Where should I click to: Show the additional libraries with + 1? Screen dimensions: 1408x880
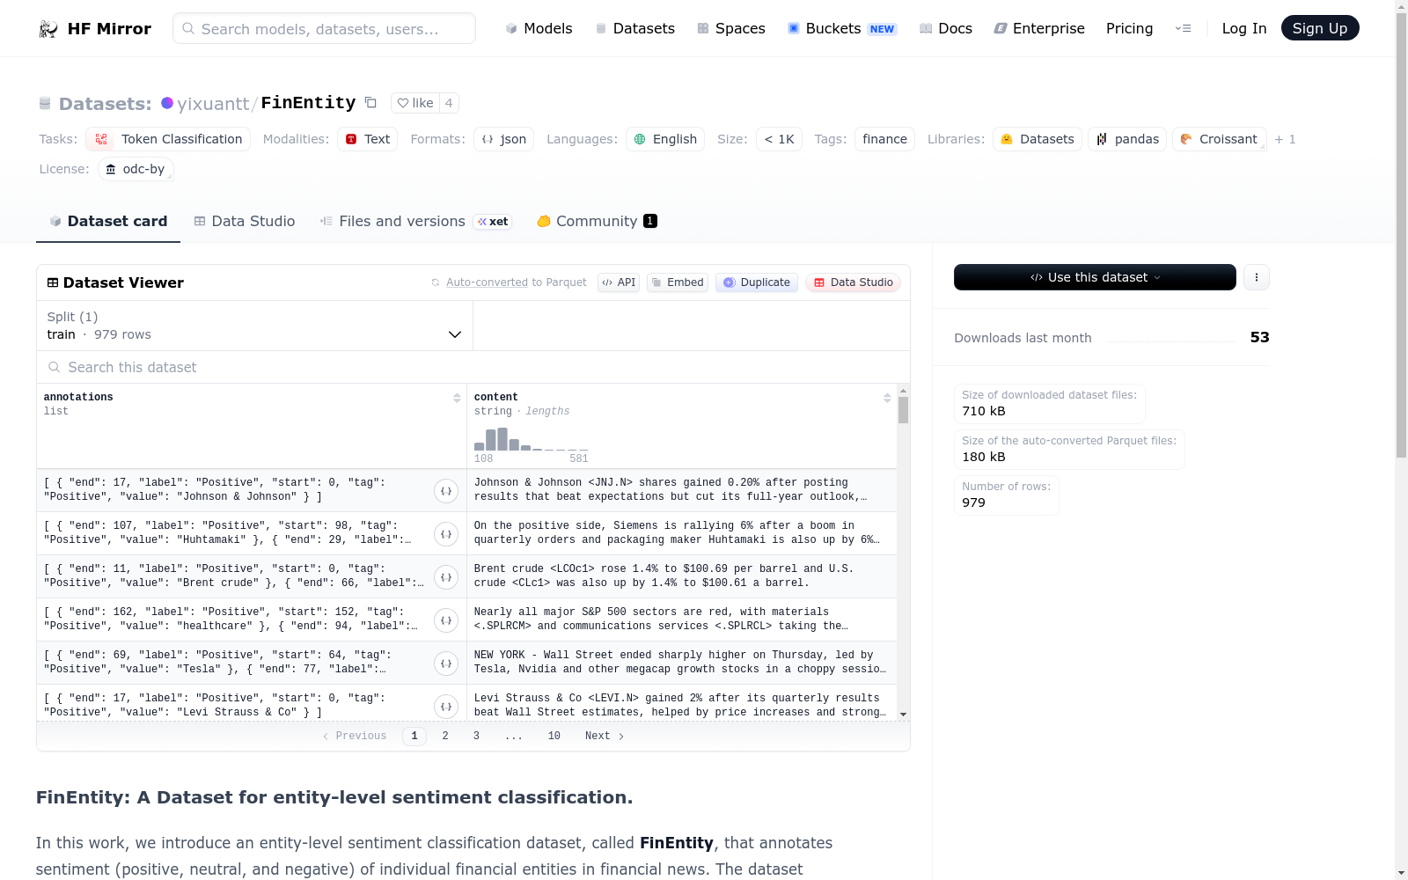[x=1285, y=139]
